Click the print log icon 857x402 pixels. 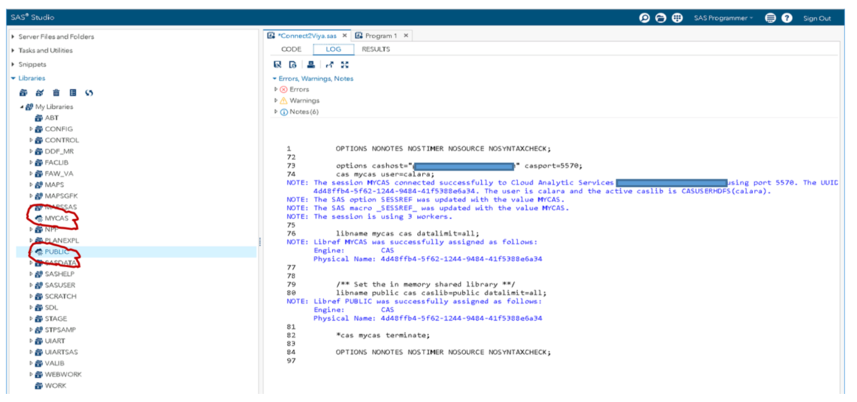(x=311, y=65)
